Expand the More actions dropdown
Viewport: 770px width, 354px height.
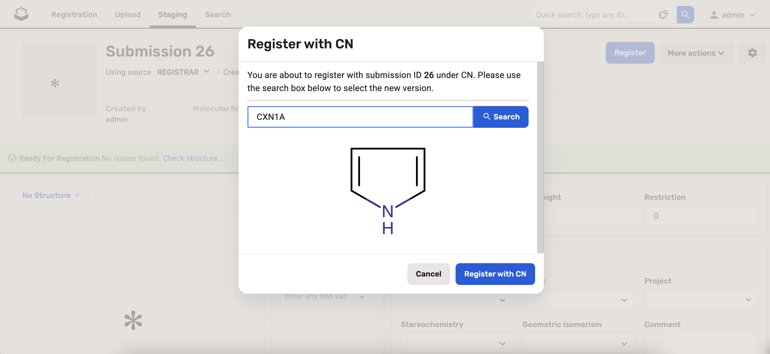pyautogui.click(x=696, y=53)
